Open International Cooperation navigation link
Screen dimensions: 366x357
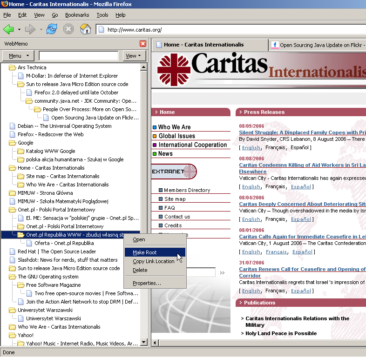point(193,145)
